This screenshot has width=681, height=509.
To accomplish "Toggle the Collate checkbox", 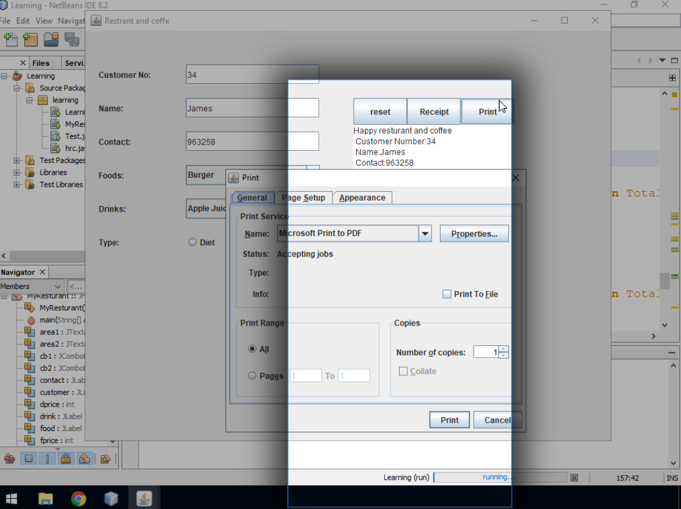I will (x=403, y=372).
